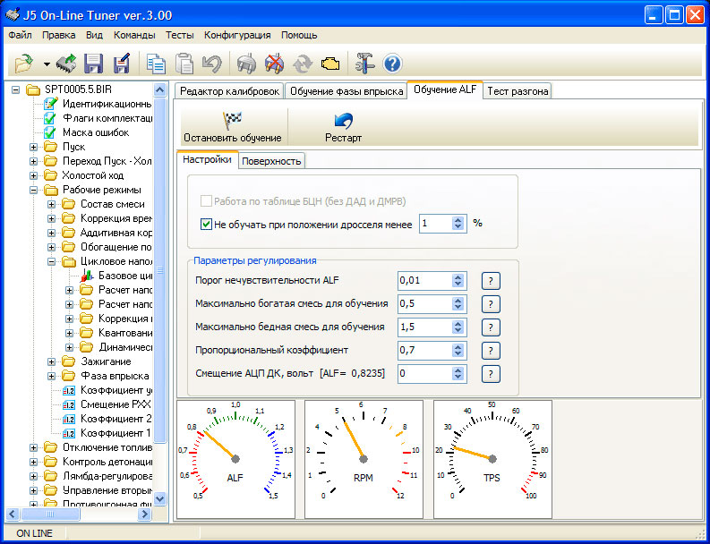Switch to the Тест разгона tab

pos(518,91)
